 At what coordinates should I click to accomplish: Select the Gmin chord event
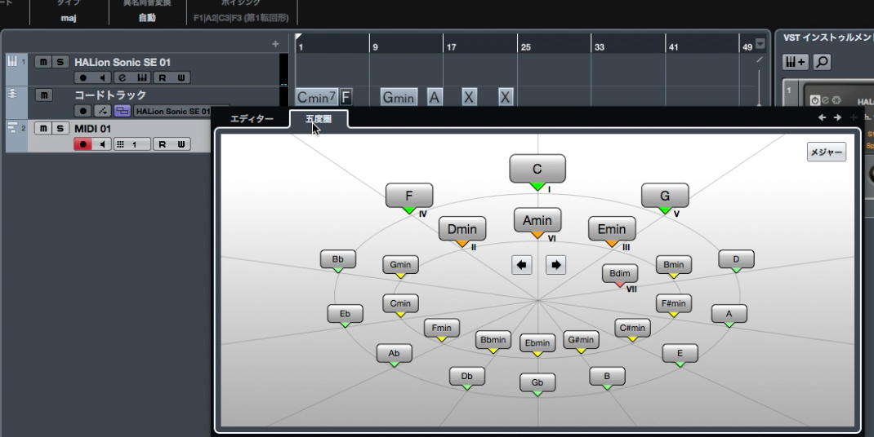pos(398,97)
